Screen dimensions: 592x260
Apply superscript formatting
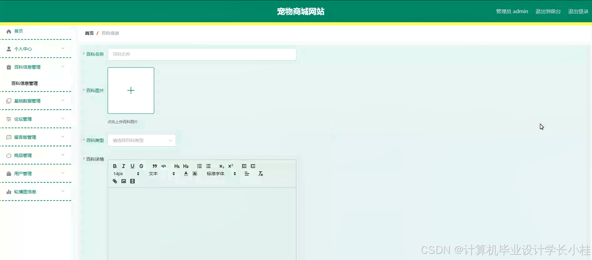pos(231,166)
